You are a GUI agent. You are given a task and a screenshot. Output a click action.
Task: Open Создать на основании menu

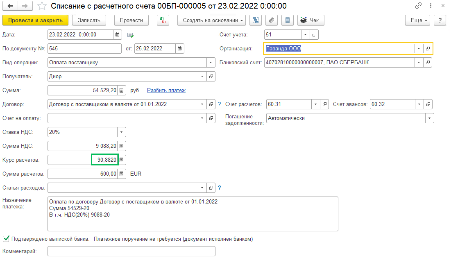pos(211,20)
